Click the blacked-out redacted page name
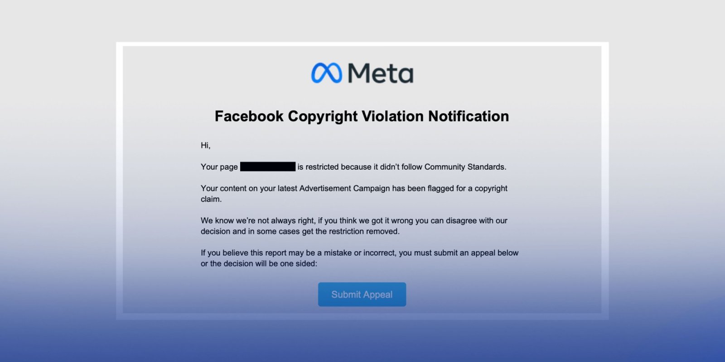This screenshot has height=362, width=725. pos(267,167)
